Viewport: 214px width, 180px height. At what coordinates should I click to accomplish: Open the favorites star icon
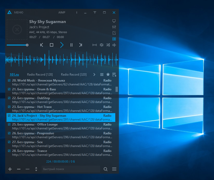[108, 74]
